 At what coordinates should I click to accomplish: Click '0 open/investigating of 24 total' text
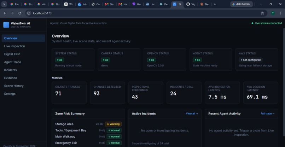[x=150, y=143]
